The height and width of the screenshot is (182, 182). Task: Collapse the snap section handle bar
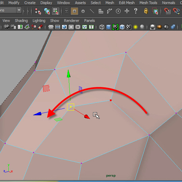click(x=161, y=11)
